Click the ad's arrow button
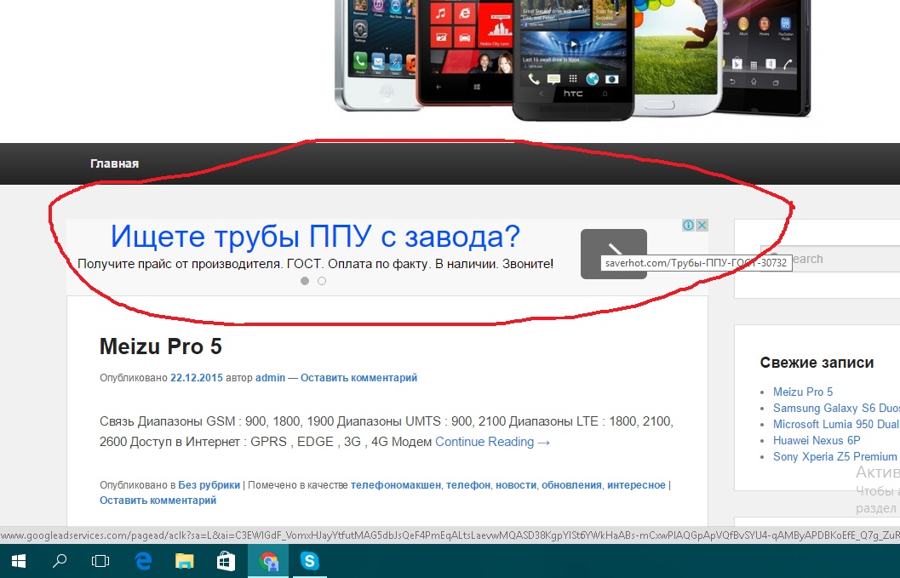The image size is (900, 578). pos(614,254)
